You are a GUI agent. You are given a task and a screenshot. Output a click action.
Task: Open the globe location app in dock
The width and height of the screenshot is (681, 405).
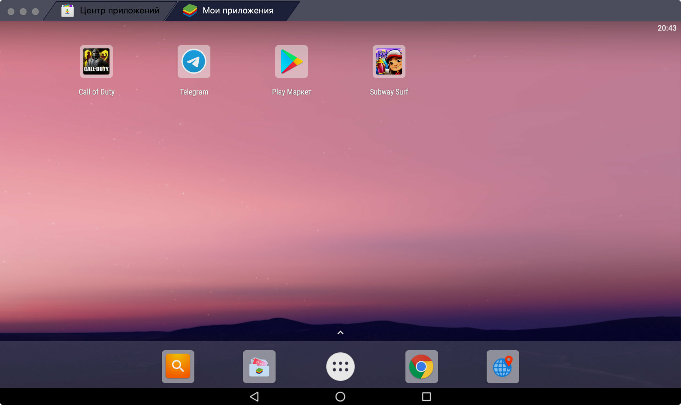(503, 366)
